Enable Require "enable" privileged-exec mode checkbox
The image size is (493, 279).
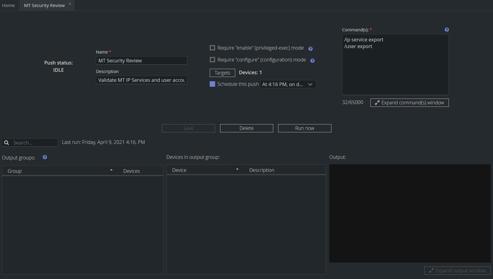click(x=212, y=48)
